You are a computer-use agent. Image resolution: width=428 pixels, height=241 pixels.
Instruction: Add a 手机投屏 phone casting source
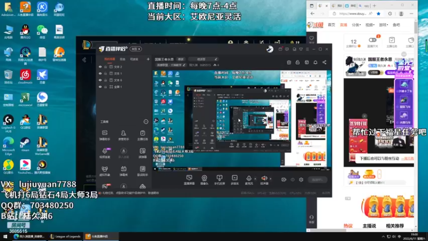(219, 180)
